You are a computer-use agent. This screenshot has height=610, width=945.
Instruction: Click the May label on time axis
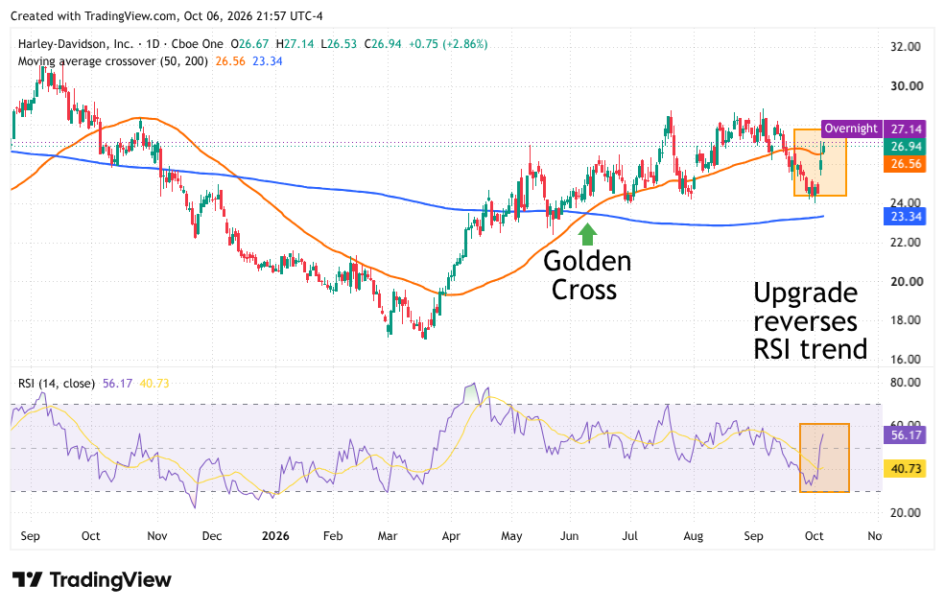pos(511,536)
